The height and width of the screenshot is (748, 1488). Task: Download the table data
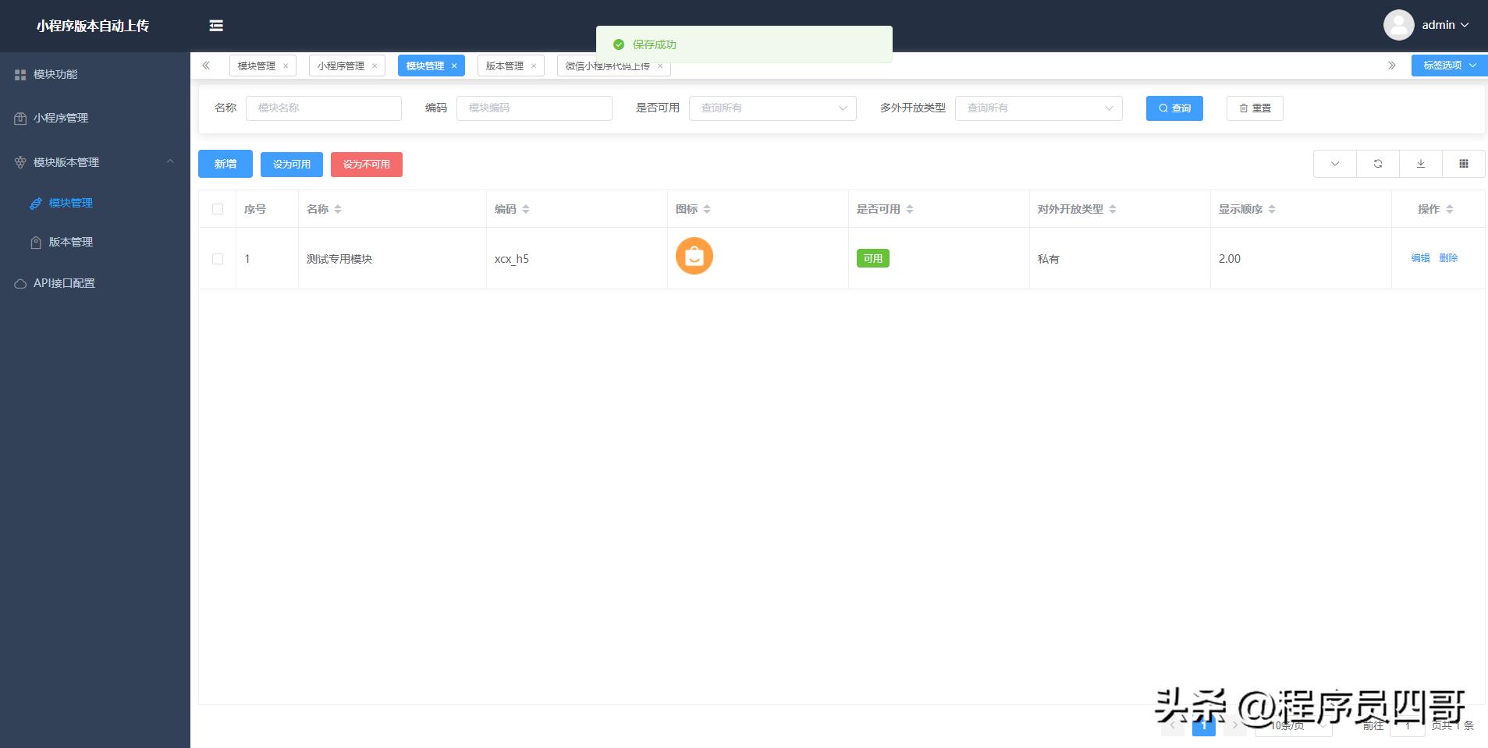point(1422,164)
